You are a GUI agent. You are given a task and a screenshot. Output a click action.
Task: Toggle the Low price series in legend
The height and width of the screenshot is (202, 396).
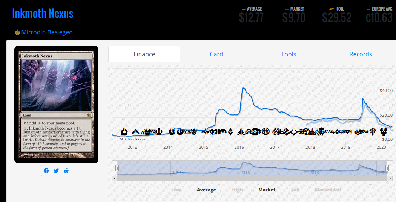172,190
